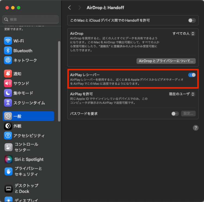Viewport: 204px width, 202px height.
Task: Open コントロールセンター icon
Action: point(8,147)
